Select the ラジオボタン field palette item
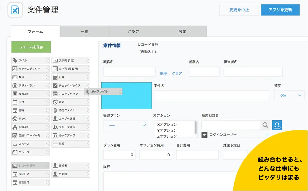Screen dimensions: 308x191 point(30,85)
